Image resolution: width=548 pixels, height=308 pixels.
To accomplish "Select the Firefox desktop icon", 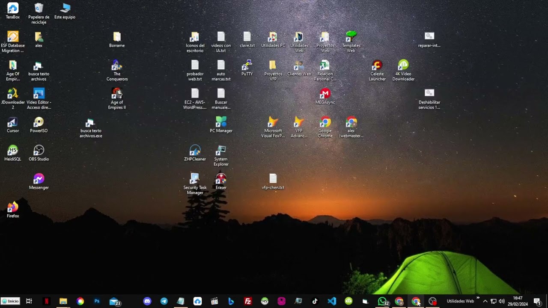I will (13, 210).
